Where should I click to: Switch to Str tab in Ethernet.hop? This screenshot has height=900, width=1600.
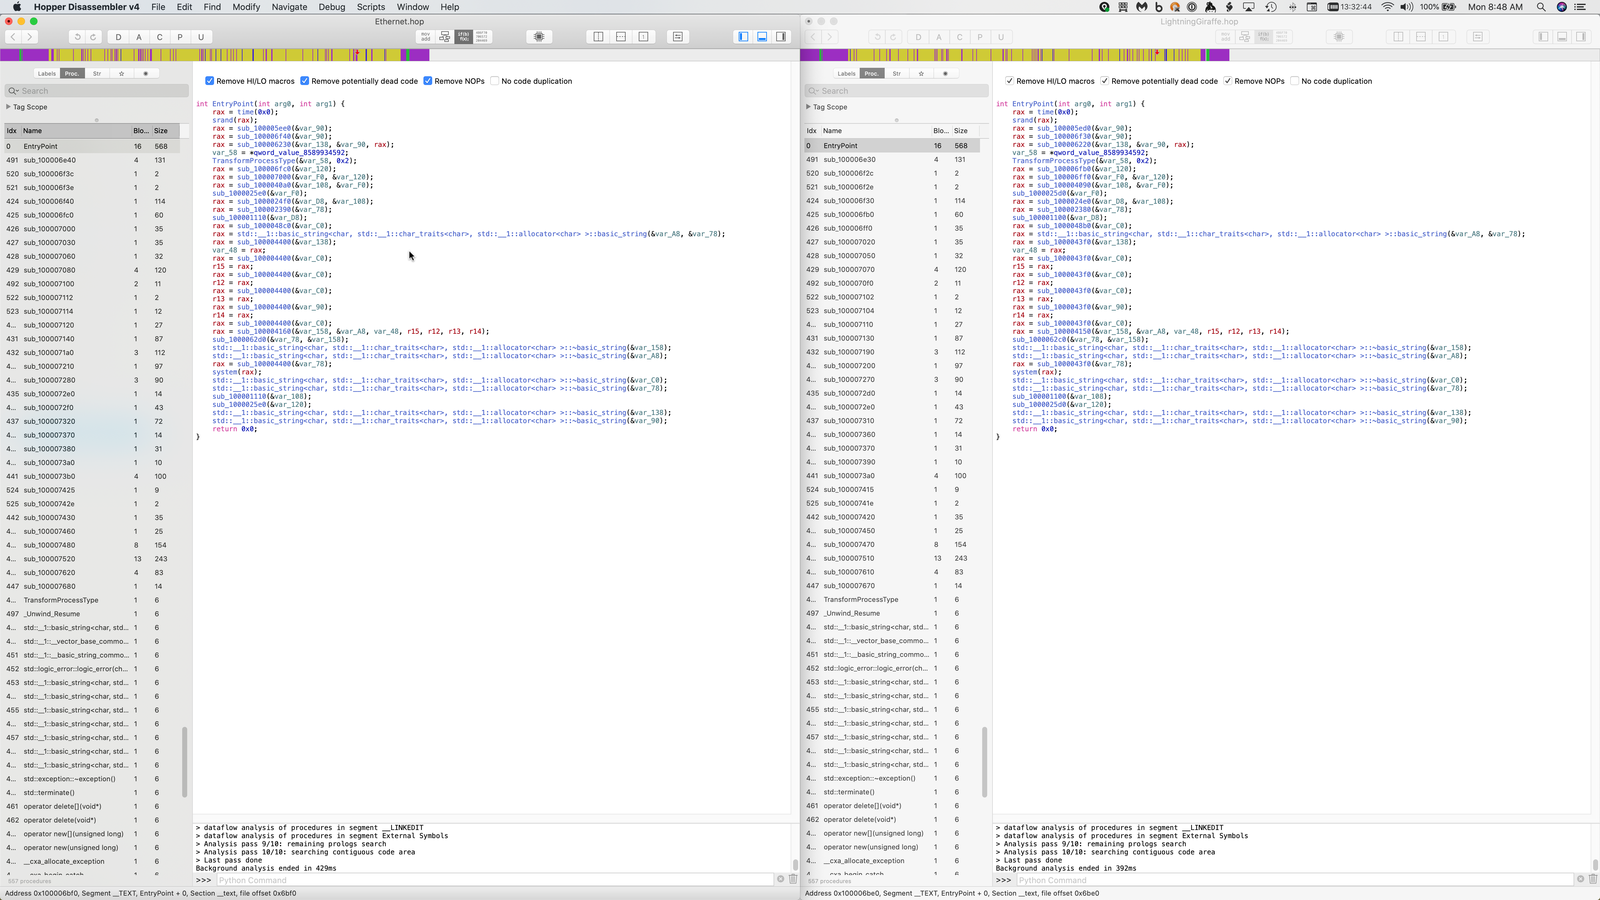coord(97,73)
